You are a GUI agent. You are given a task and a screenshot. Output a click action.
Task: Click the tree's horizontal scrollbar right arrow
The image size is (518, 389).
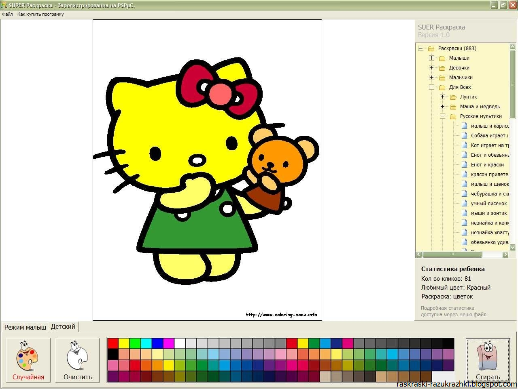[505, 254]
